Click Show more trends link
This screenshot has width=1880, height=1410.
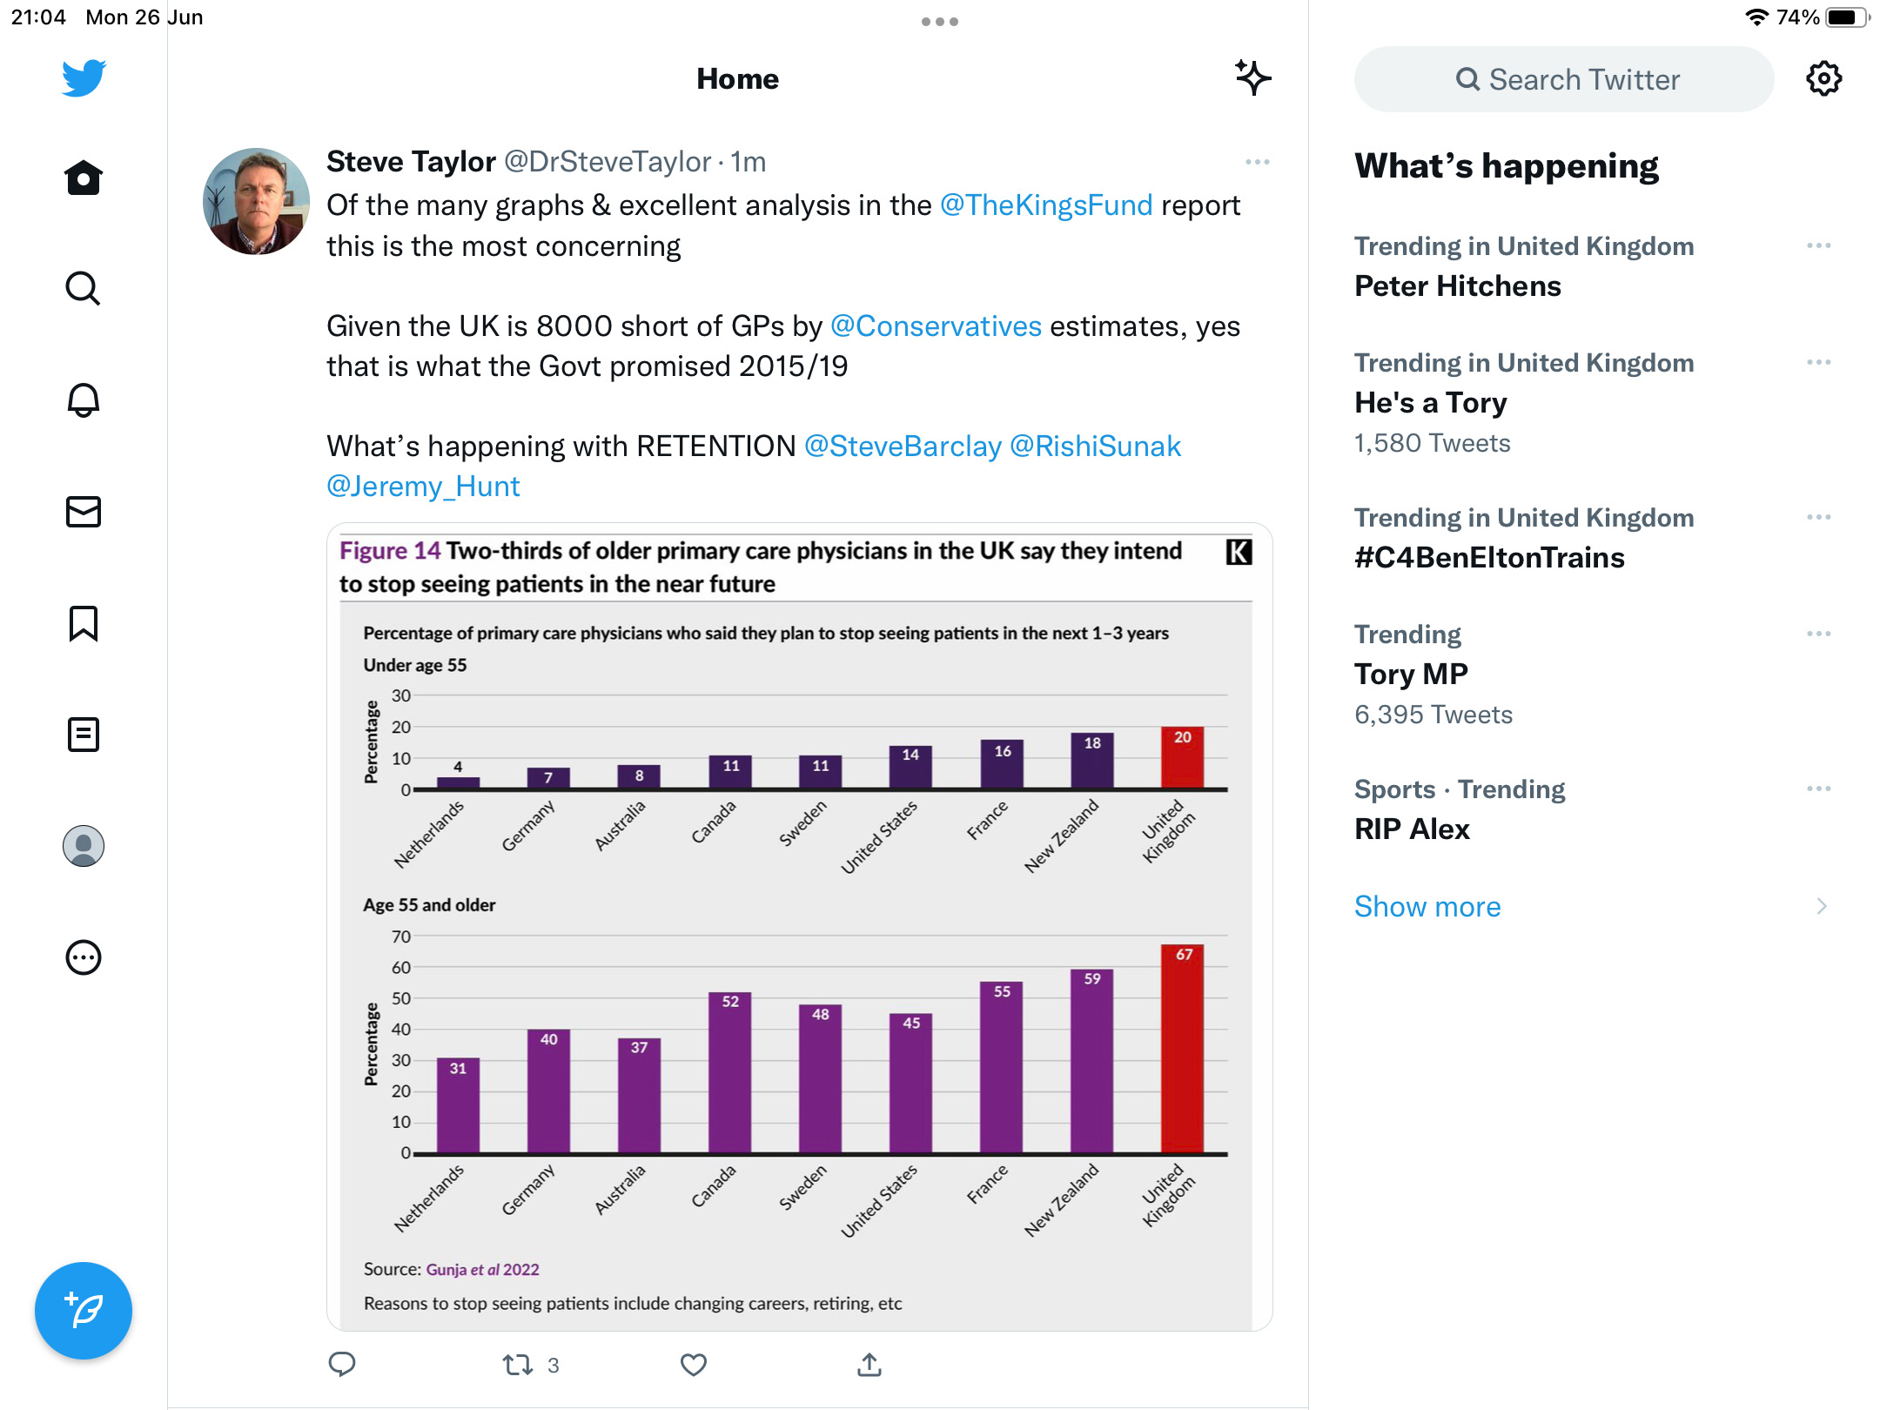(x=1427, y=907)
